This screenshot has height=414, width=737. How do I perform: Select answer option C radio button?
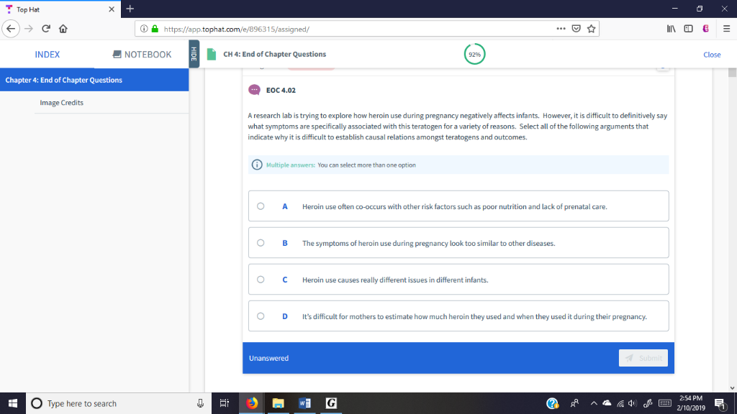pyautogui.click(x=261, y=280)
